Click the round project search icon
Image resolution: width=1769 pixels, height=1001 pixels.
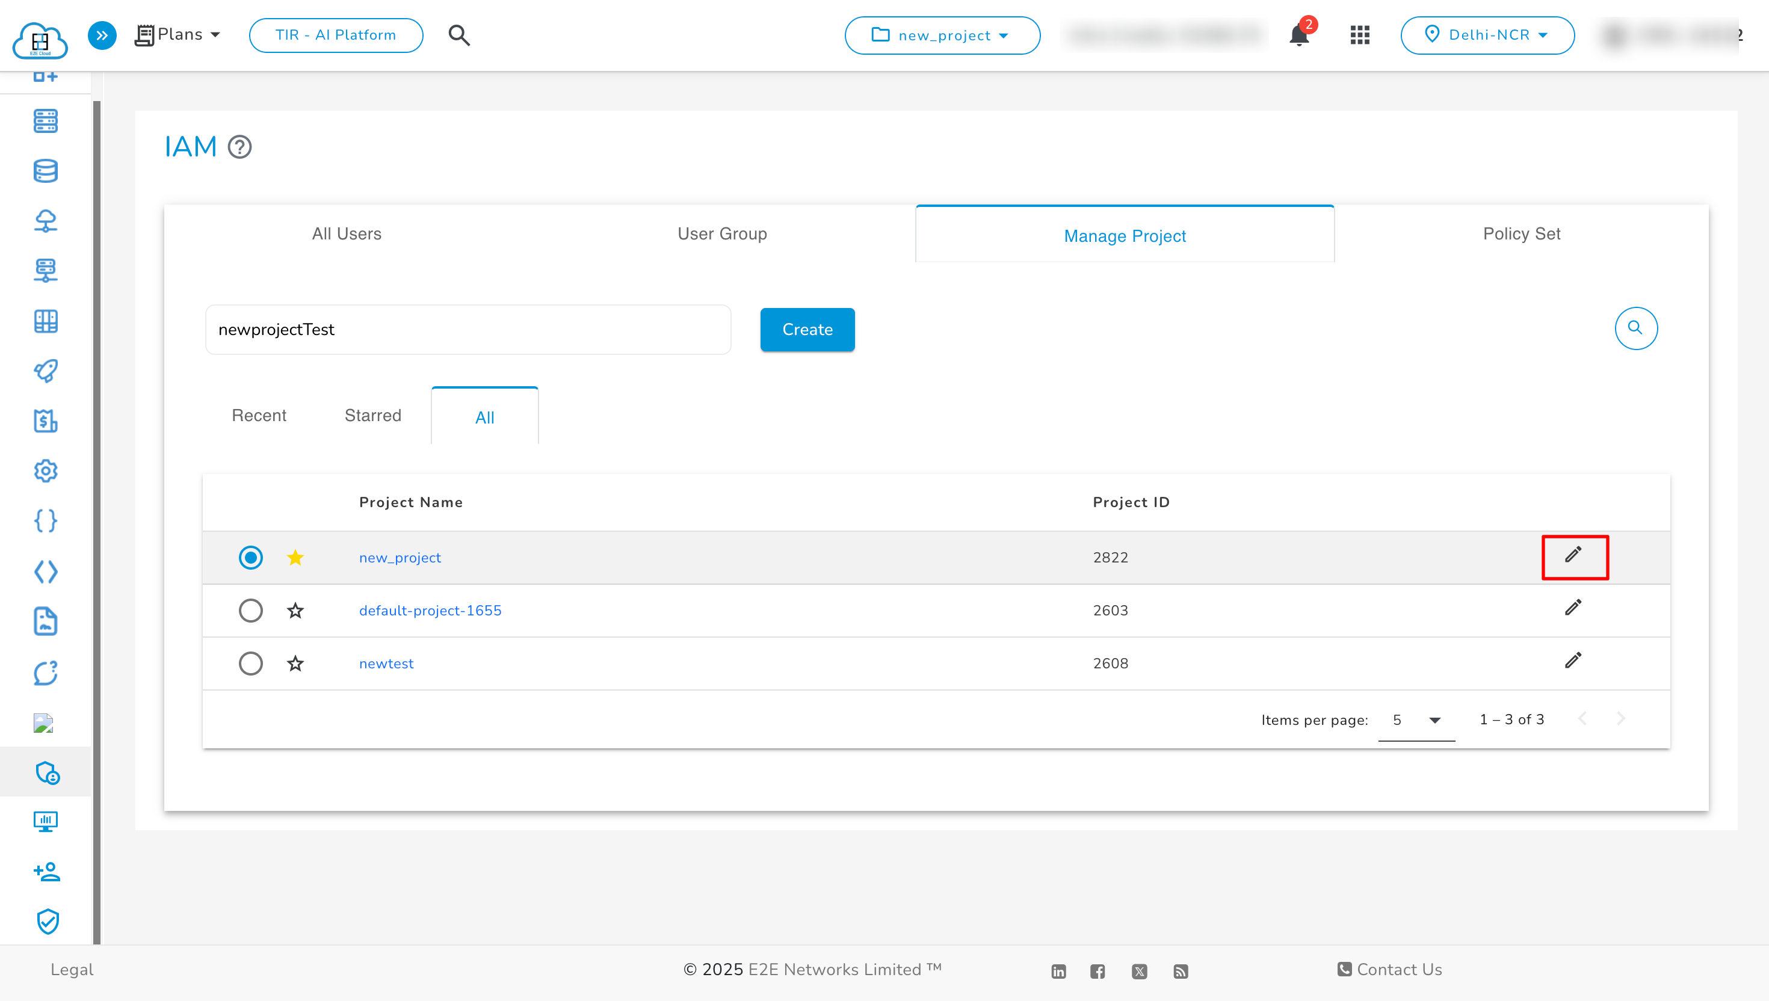click(x=1635, y=328)
